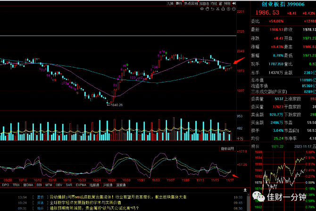Click the zoom in plus circle icon
Screen dimensions: 316x211
click(228, 9)
